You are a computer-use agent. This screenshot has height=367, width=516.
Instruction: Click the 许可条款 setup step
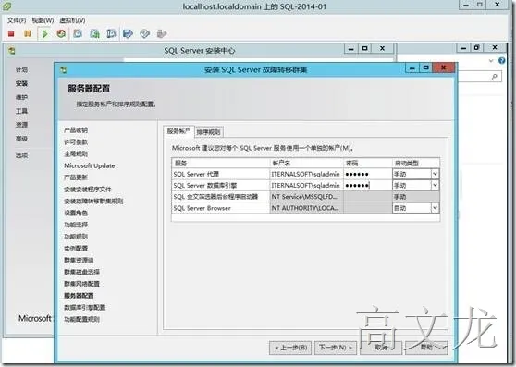tap(76, 142)
